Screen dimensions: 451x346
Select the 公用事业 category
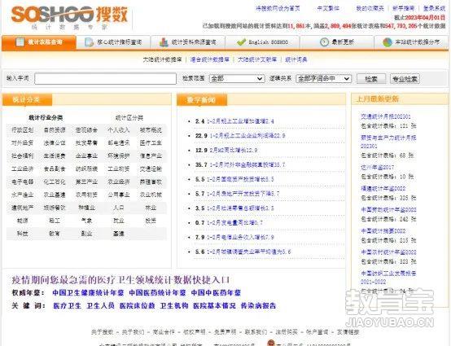coord(119,195)
